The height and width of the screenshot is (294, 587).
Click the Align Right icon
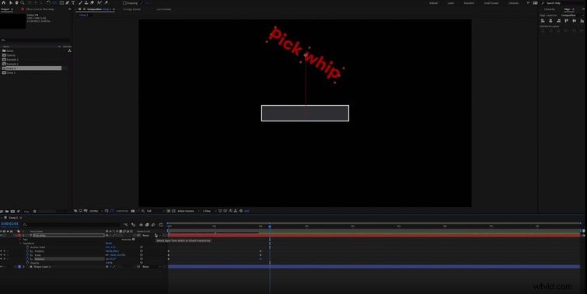(558, 21)
